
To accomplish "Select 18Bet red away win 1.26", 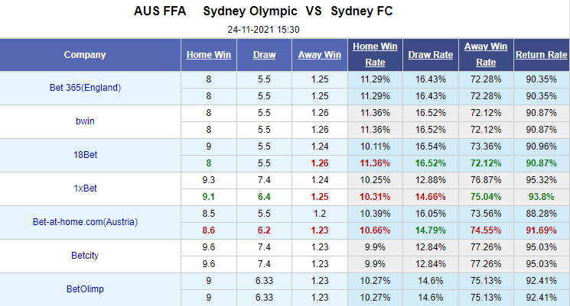I will 320,163.
